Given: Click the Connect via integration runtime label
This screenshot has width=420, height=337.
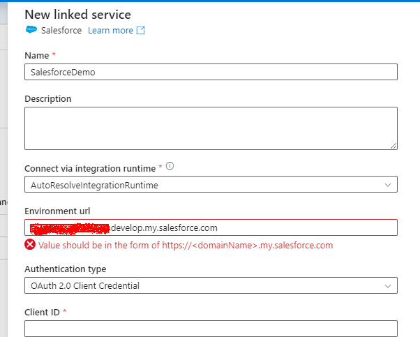Looking at the screenshot, I should [x=90, y=169].
